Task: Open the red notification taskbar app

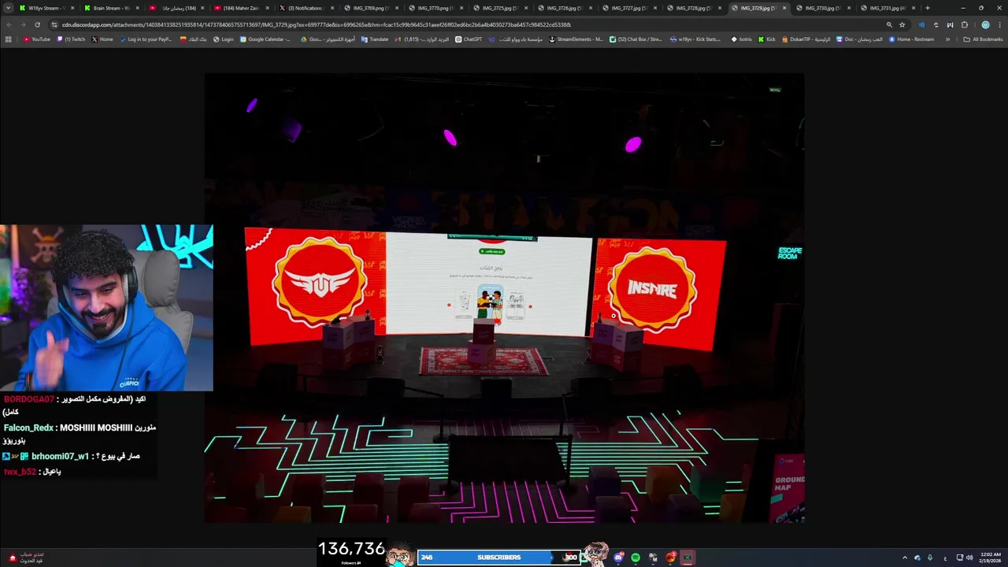Action: 670,558
